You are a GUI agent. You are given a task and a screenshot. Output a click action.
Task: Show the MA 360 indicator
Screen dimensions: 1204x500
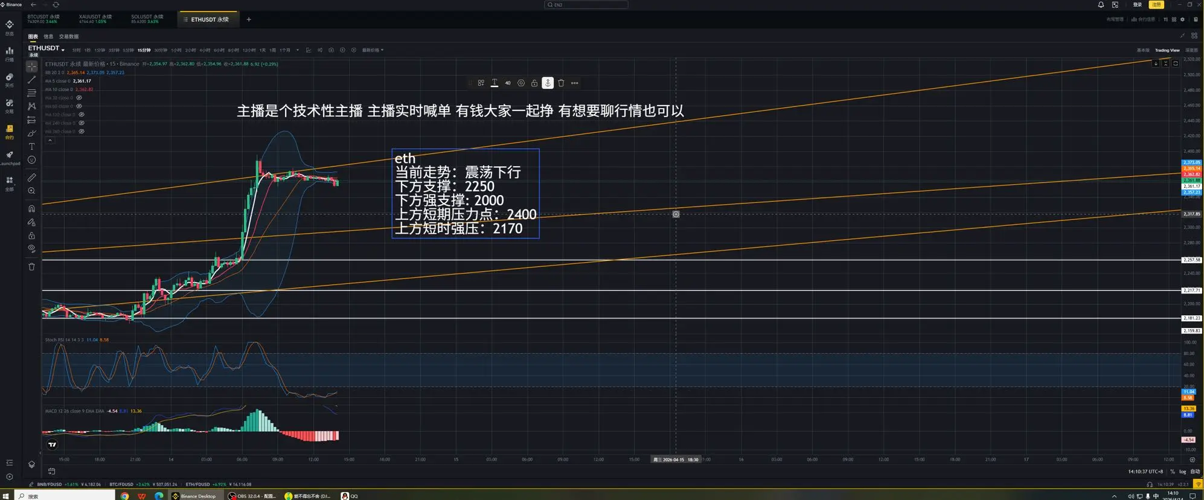(82, 132)
